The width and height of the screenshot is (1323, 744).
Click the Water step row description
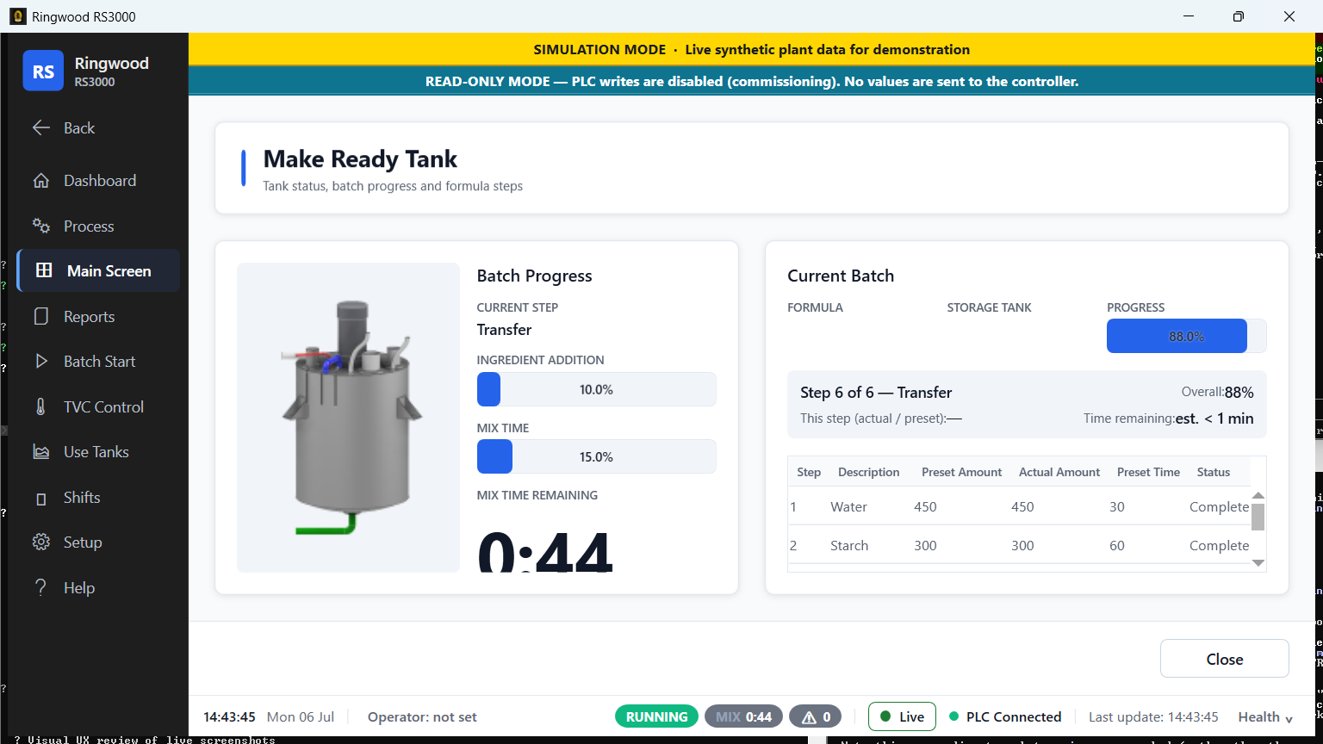click(x=848, y=506)
